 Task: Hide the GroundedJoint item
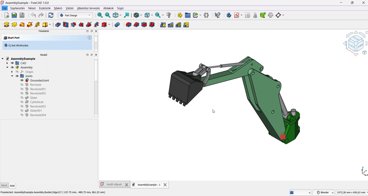[x=22, y=80]
